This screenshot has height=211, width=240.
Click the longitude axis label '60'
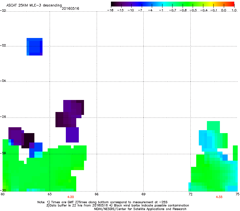[x=3, y=194]
